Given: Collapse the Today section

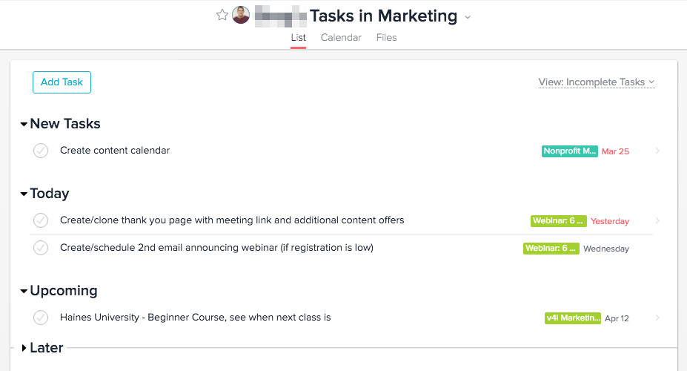Looking at the screenshot, I should point(24,194).
